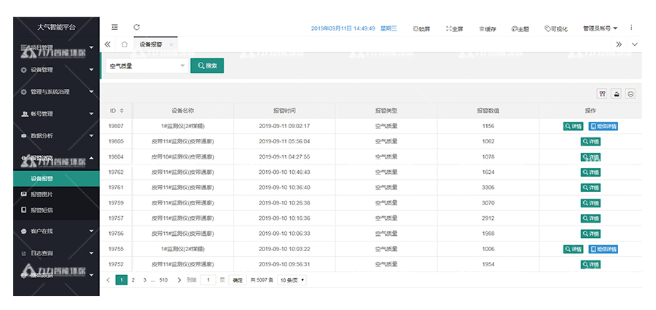Open the 10 条/页 page size selector
The width and height of the screenshot is (656, 310).
click(292, 279)
